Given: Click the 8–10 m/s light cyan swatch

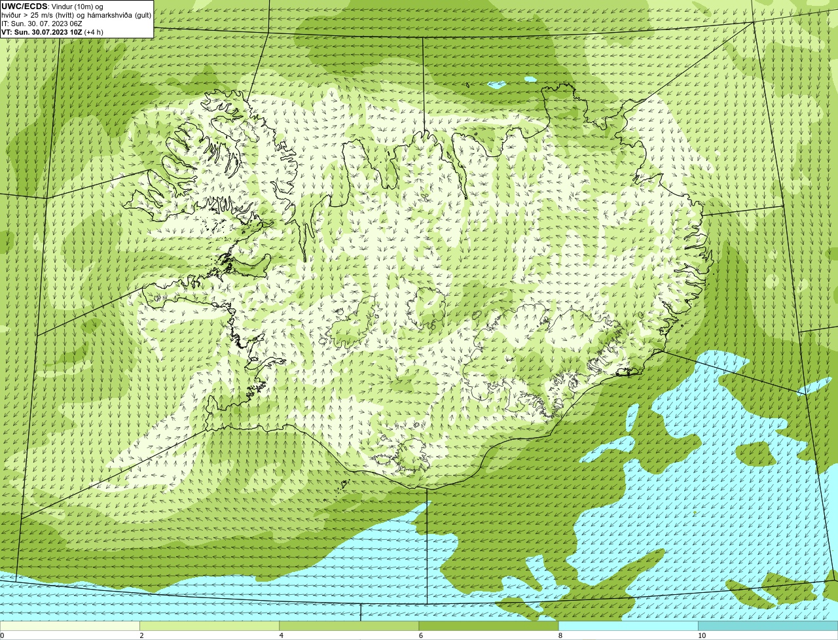Looking at the screenshot, I should 628,626.
